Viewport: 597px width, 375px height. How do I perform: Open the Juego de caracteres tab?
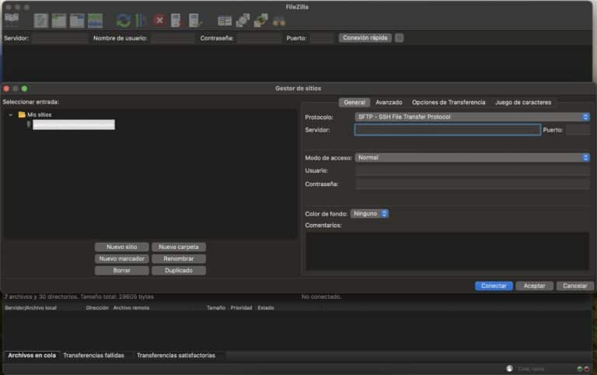(x=523, y=103)
